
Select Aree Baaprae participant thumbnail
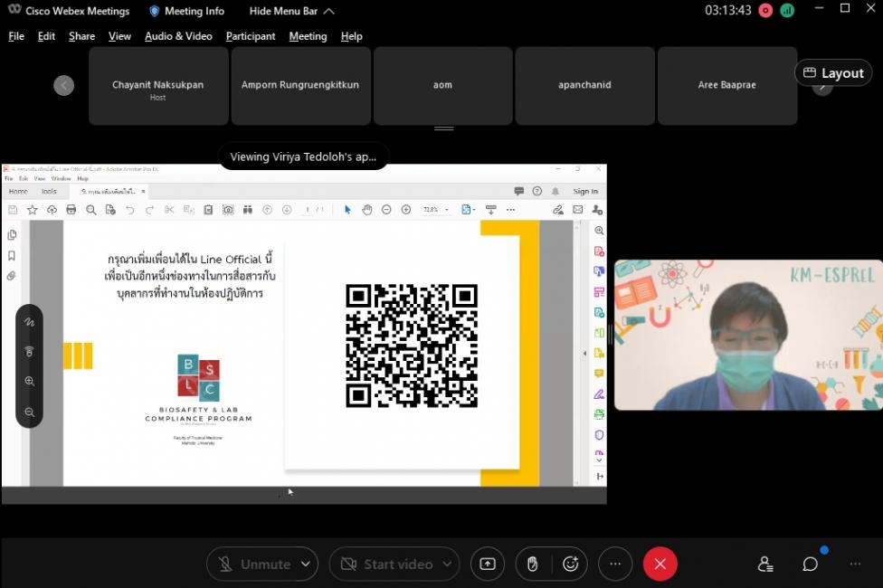coord(727,86)
